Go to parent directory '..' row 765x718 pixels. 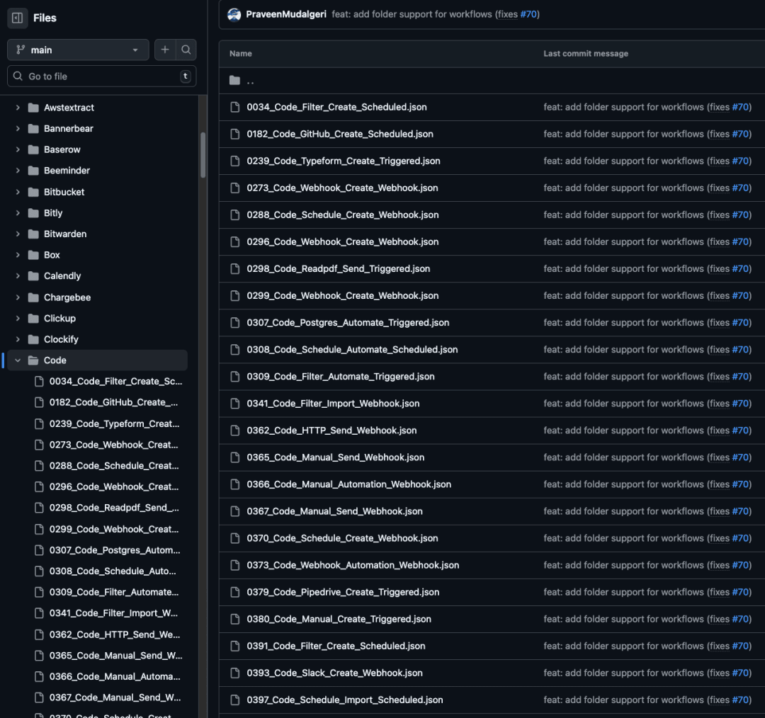492,81
